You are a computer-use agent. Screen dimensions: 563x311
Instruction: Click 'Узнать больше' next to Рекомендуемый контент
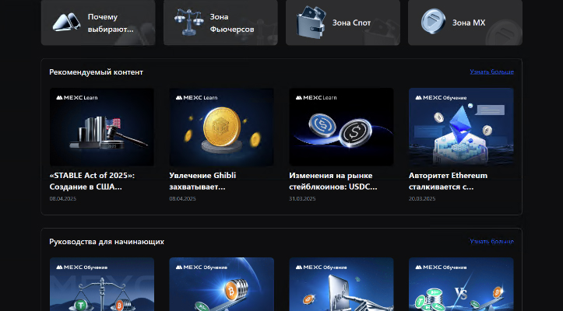(x=491, y=72)
